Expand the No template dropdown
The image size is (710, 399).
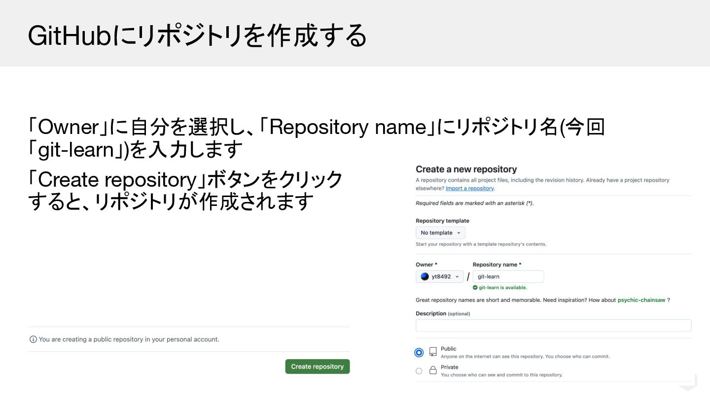pyautogui.click(x=440, y=233)
